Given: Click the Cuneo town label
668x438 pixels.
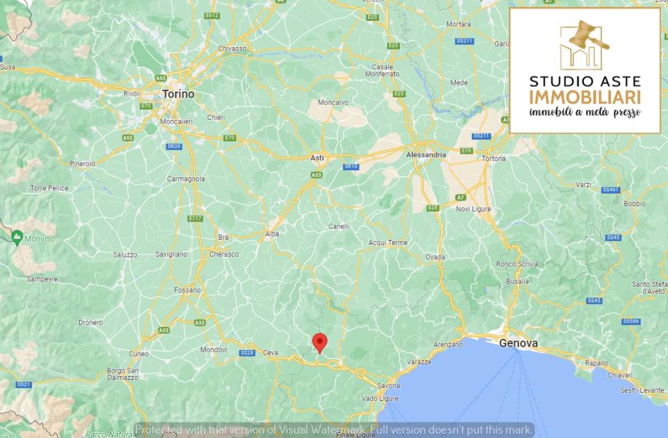Looking at the screenshot, I should (139, 354).
